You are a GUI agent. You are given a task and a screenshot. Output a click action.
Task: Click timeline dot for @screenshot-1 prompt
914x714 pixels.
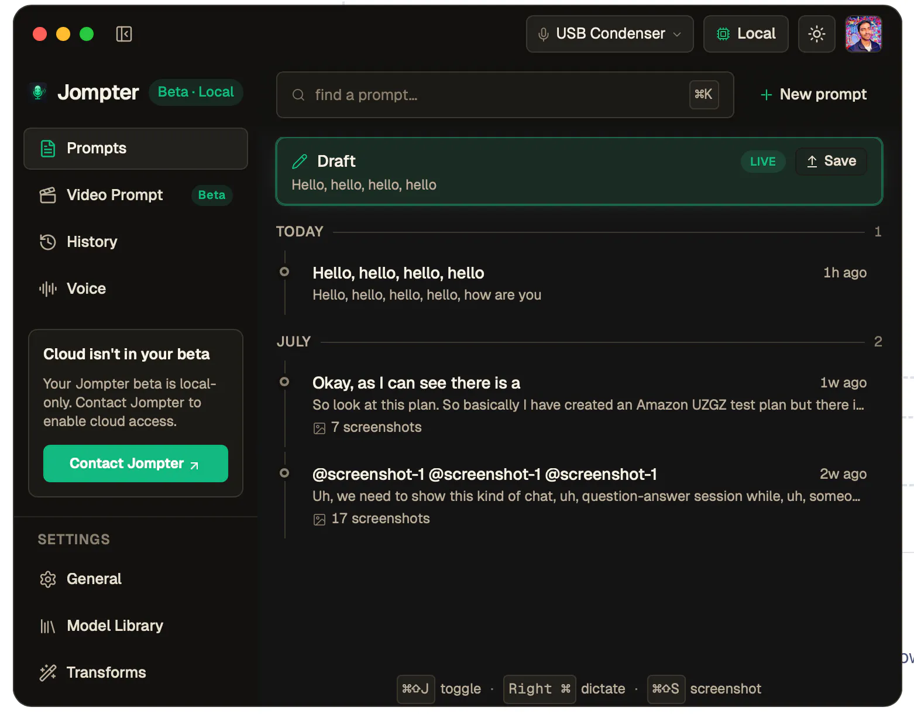point(284,473)
